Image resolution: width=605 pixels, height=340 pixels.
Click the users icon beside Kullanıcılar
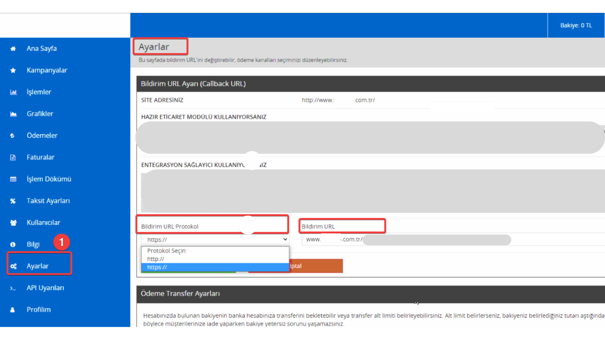(13, 223)
